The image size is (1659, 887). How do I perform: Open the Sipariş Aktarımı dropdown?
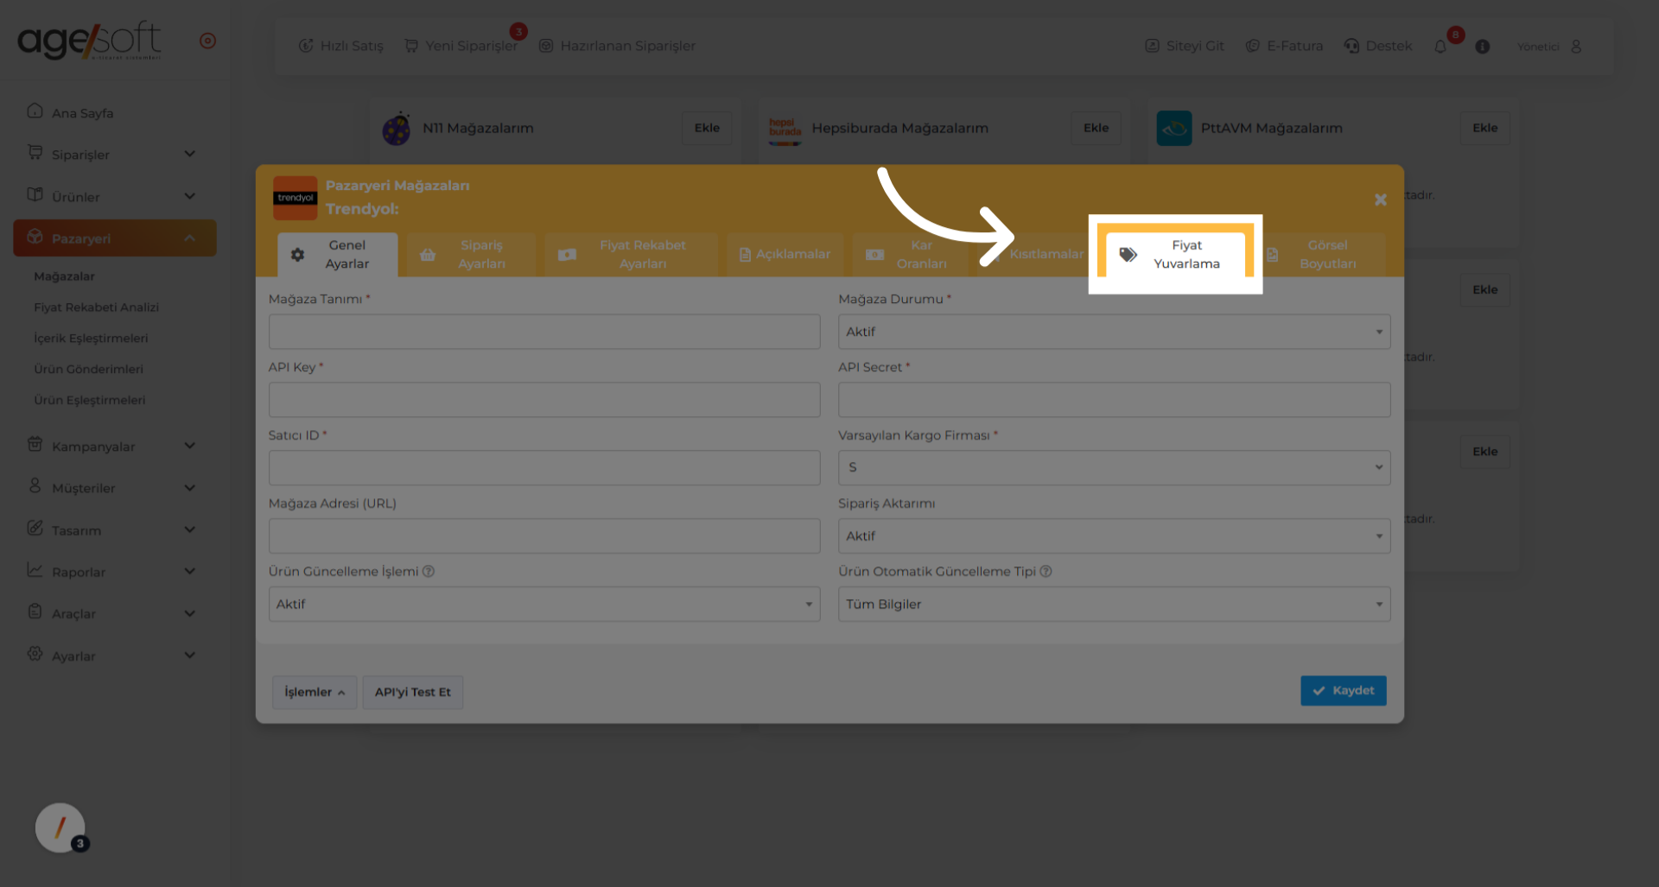(x=1115, y=535)
